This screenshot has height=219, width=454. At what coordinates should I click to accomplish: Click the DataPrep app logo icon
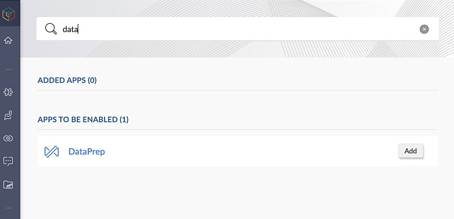pos(51,151)
